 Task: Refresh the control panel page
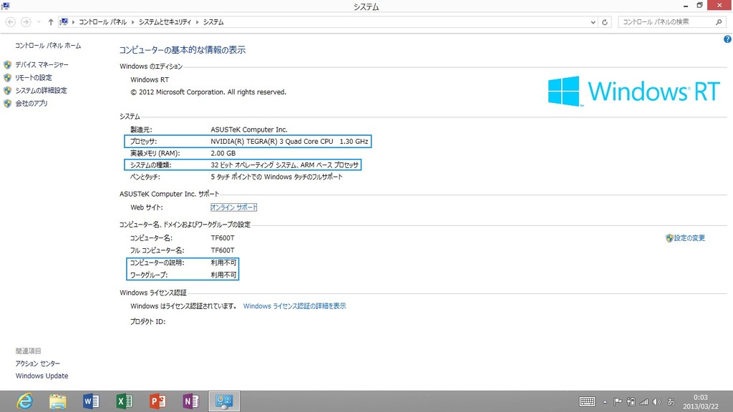pos(604,22)
